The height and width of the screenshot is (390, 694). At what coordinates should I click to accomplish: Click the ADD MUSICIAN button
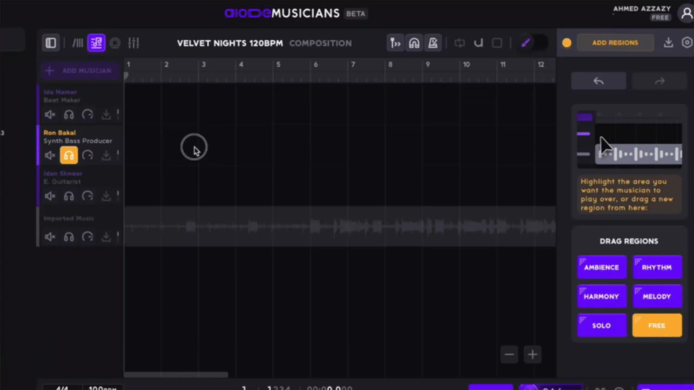click(x=79, y=70)
